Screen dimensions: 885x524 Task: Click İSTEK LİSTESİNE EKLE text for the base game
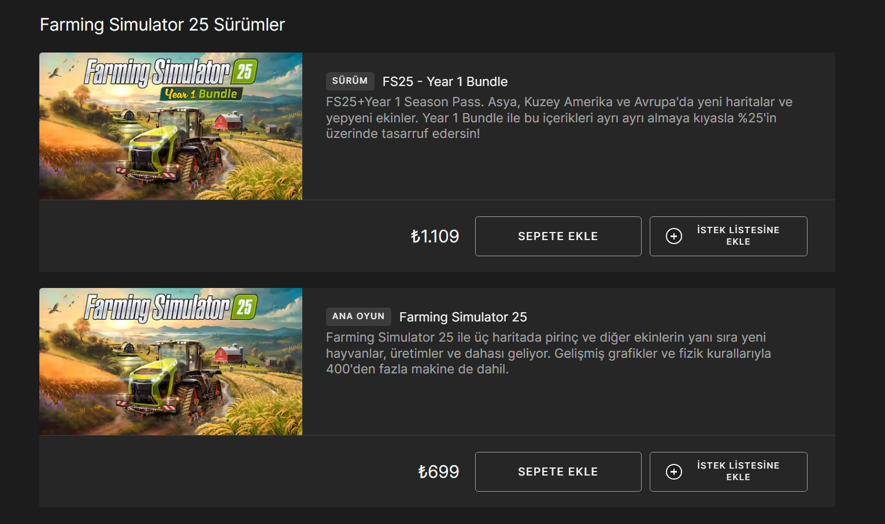point(738,471)
